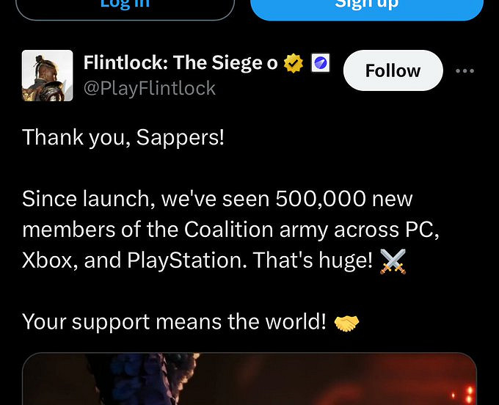Click the '500,000 new members' tweet paragraph
Image resolution: width=499 pixels, height=405 pixels.
click(x=230, y=230)
